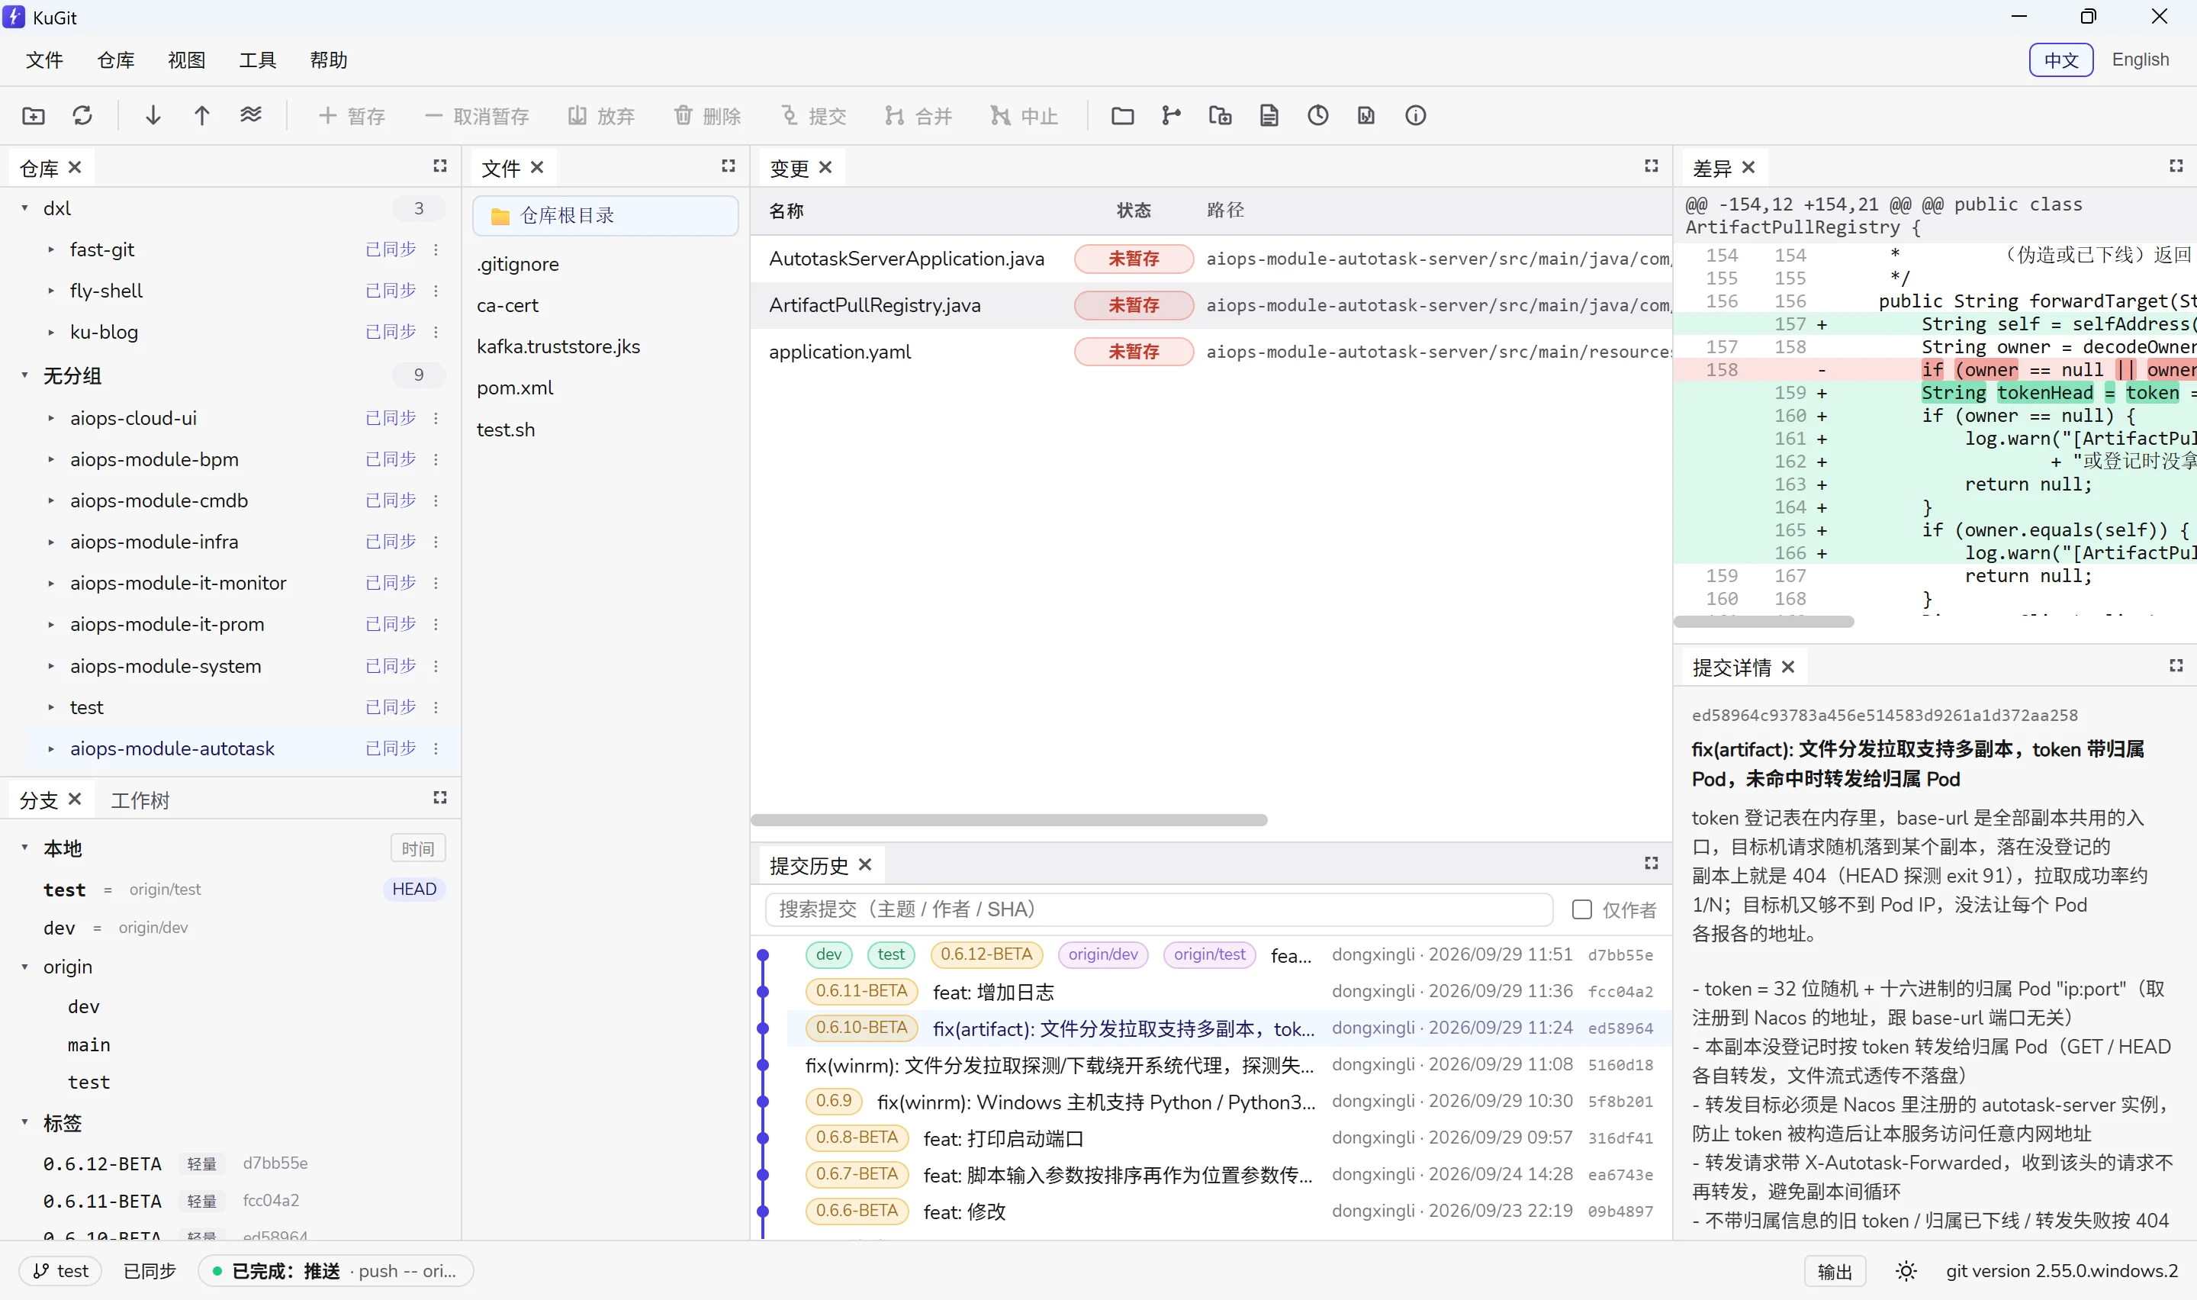Open the more menu for aiops-cloud-ui
This screenshot has height=1300, width=2197.
click(436, 418)
